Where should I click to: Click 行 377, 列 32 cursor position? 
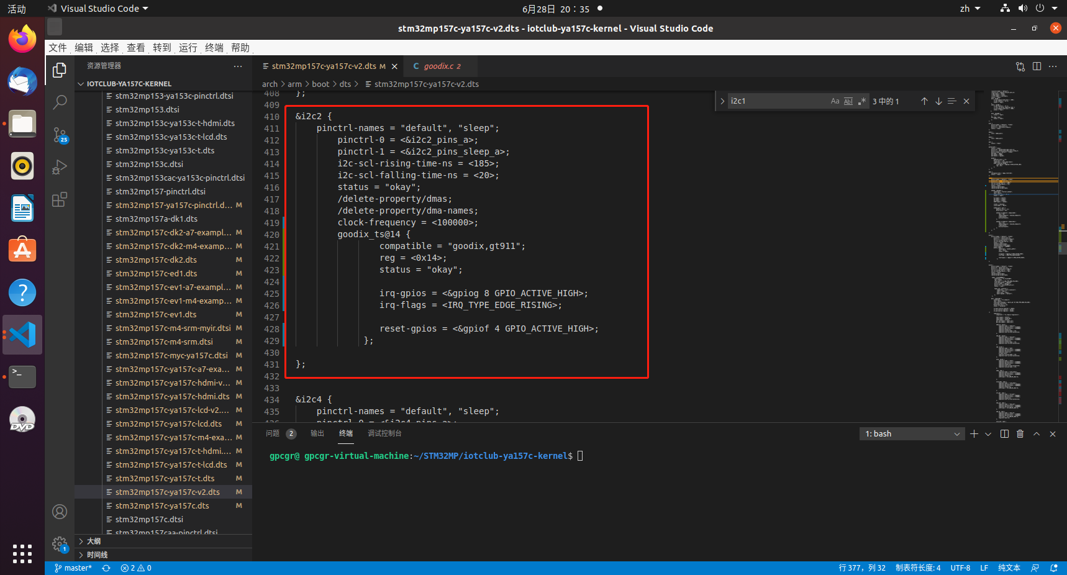(x=862, y=568)
